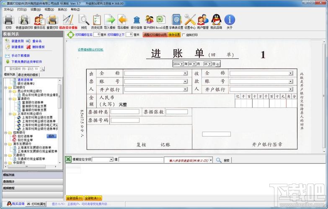
Task: Open the 设置(W) menu
Action: coord(35,10)
